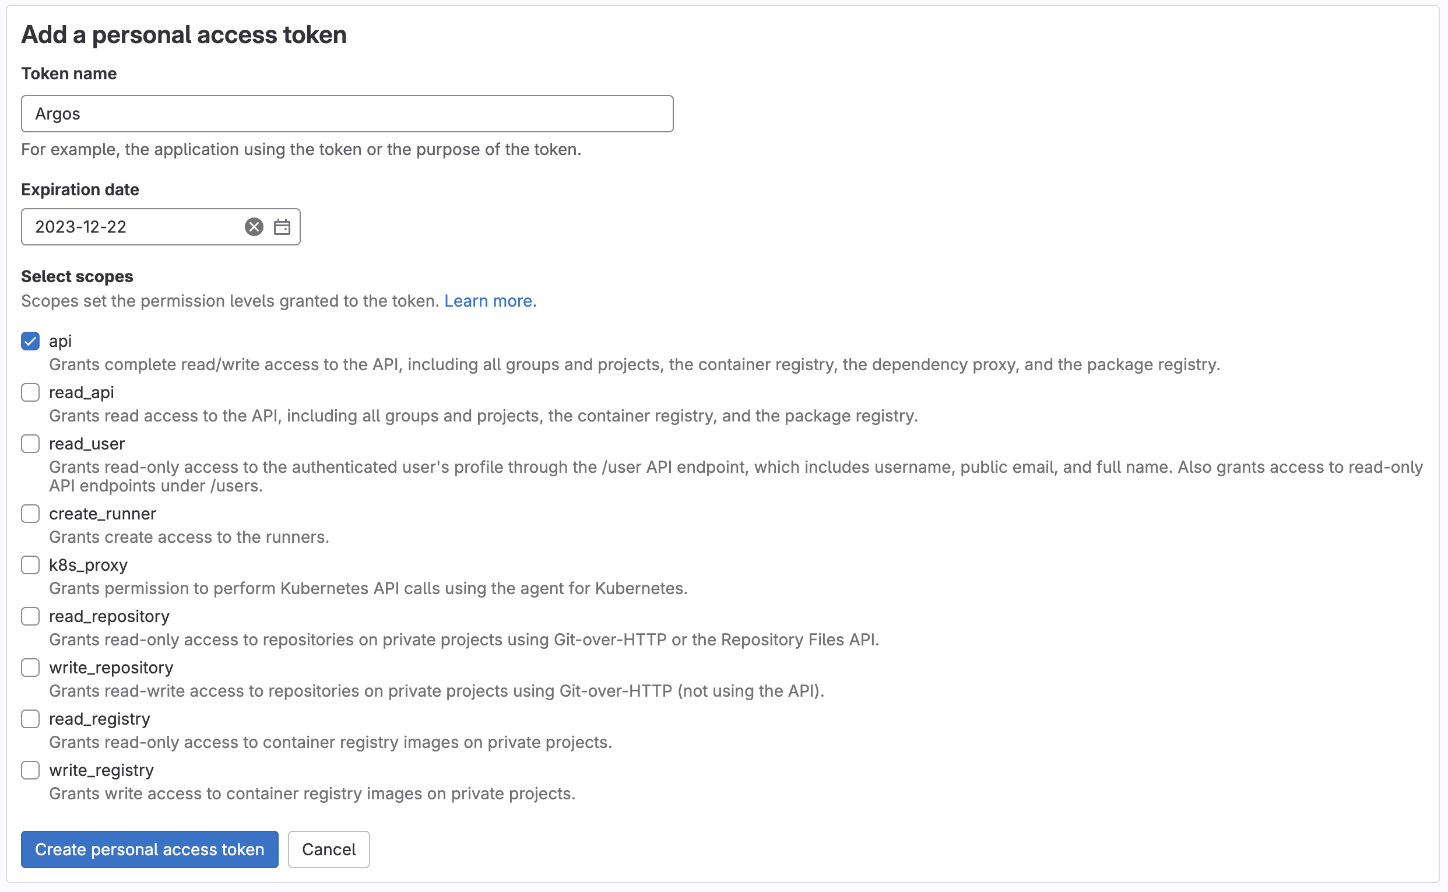
Task: Click Create personal access token button
Action: point(149,849)
